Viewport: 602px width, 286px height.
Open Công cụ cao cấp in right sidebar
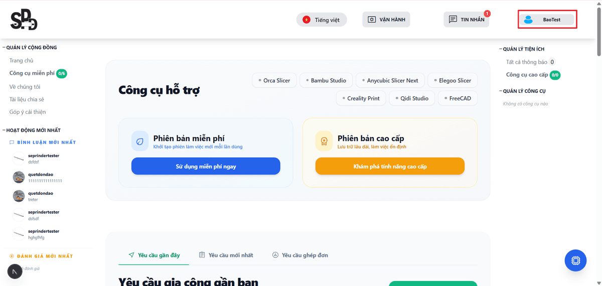pos(527,75)
